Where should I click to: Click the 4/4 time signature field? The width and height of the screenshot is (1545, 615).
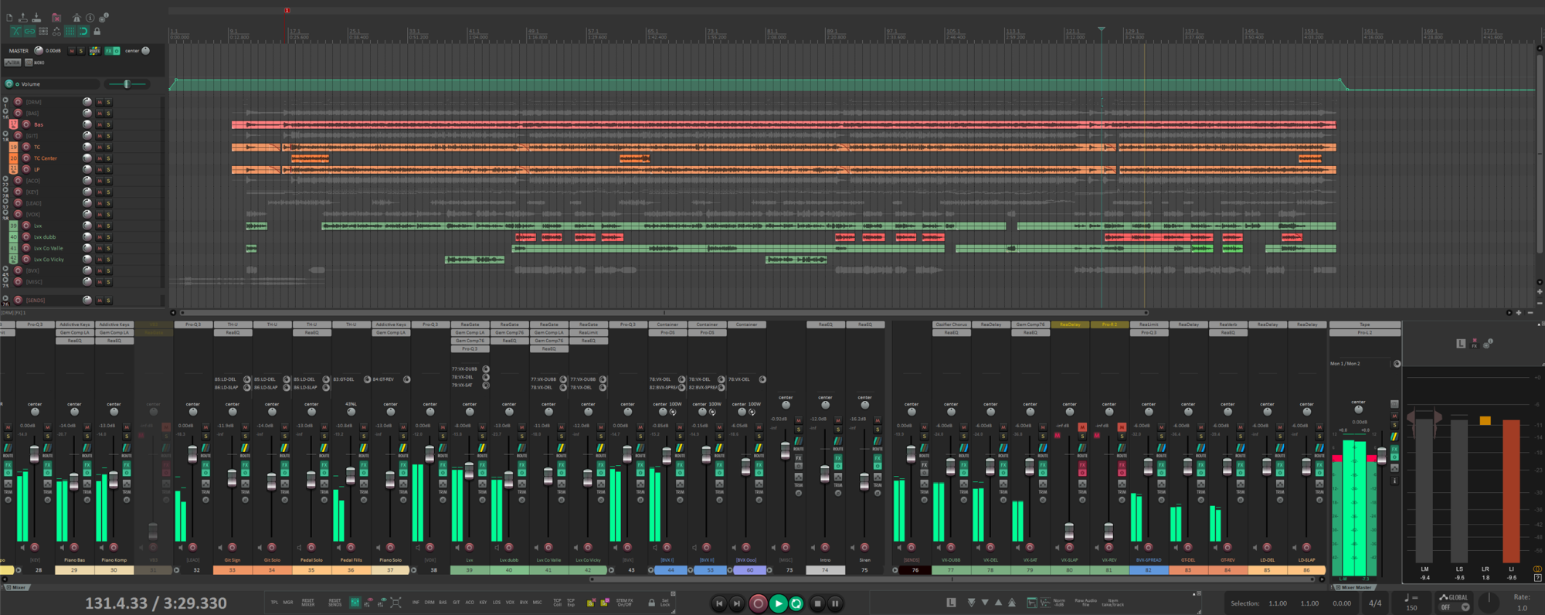[x=1375, y=603]
